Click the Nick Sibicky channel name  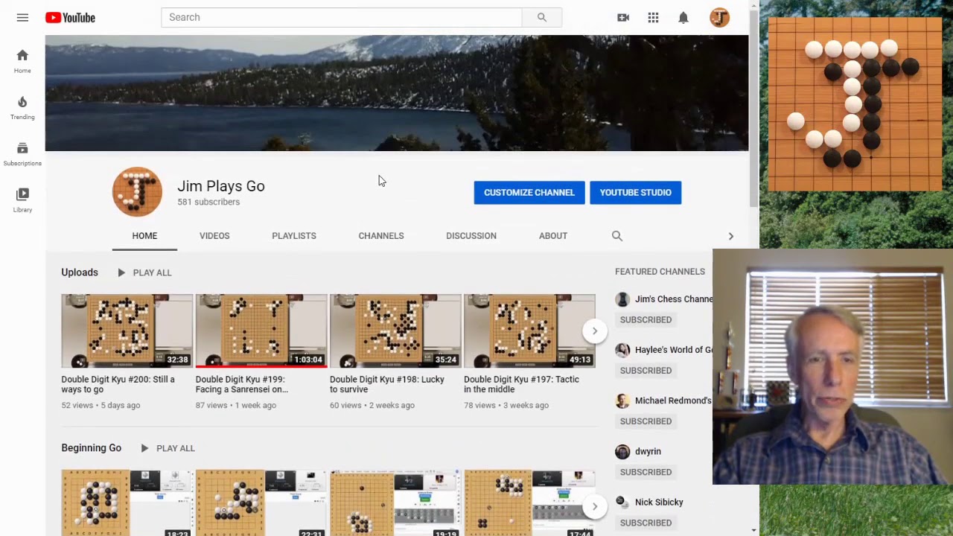click(659, 502)
